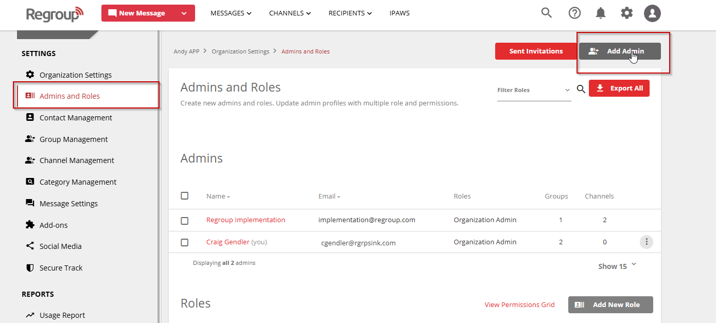Check the Craig Gendler row checkbox
716x323 pixels.
tap(185, 242)
